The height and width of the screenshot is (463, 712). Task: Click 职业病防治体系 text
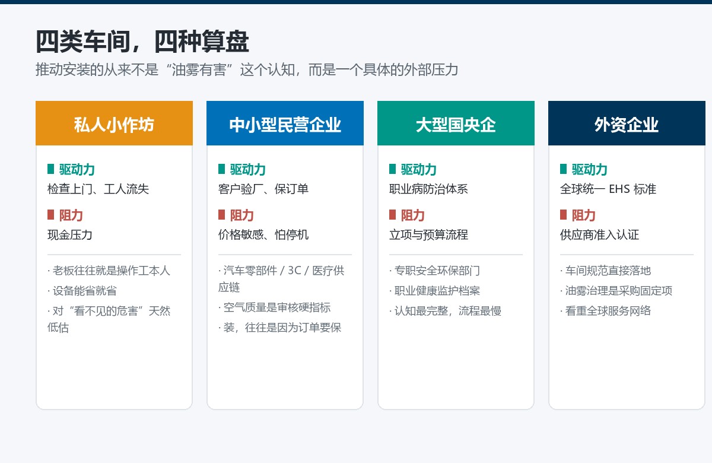428,189
